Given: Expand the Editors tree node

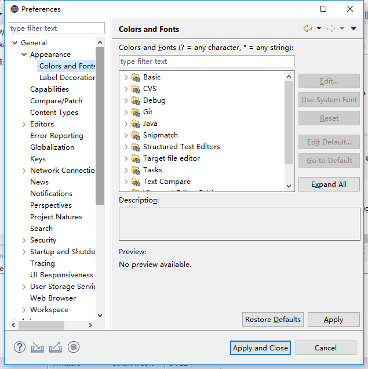Looking at the screenshot, I should (24, 124).
